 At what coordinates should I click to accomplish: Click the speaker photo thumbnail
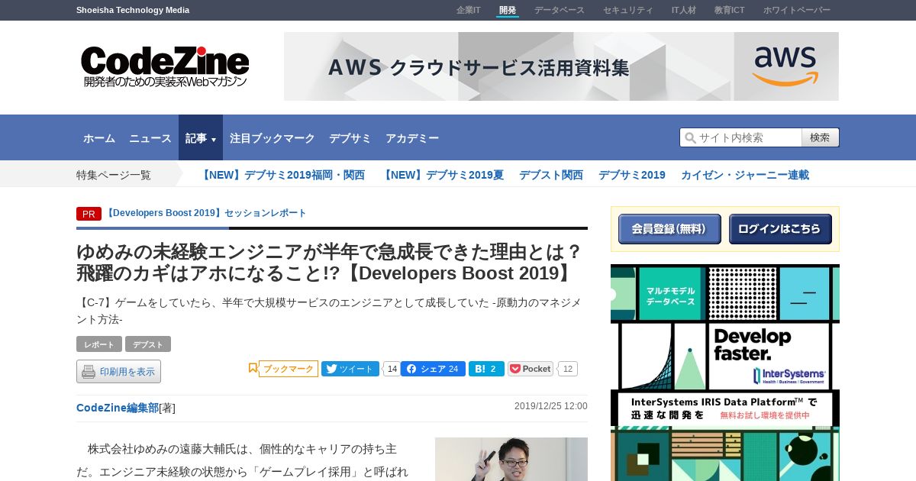pos(511,459)
